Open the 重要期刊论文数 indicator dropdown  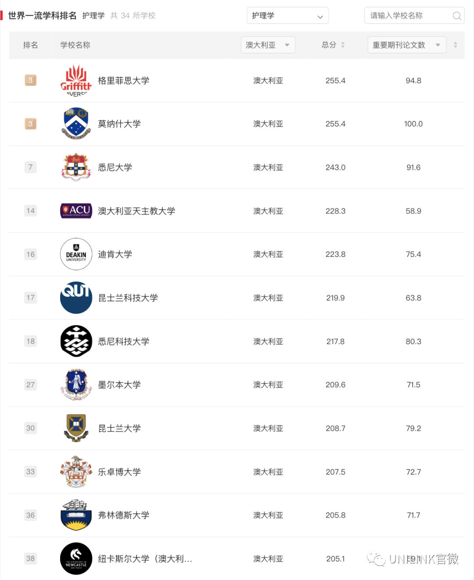click(406, 45)
